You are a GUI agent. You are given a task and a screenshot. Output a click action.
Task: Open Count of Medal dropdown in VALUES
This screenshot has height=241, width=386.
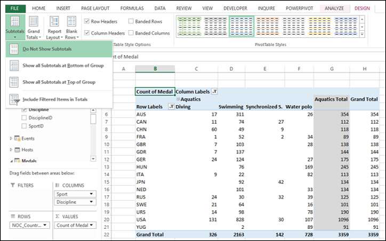coord(91,225)
